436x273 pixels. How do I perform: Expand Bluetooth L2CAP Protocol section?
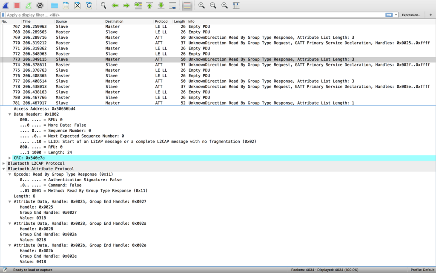click(3, 163)
